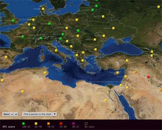Viewport: 162px width, 130px height.
Task: Click the dropdown arrow beside Find a country
Action: [x=55, y=114]
